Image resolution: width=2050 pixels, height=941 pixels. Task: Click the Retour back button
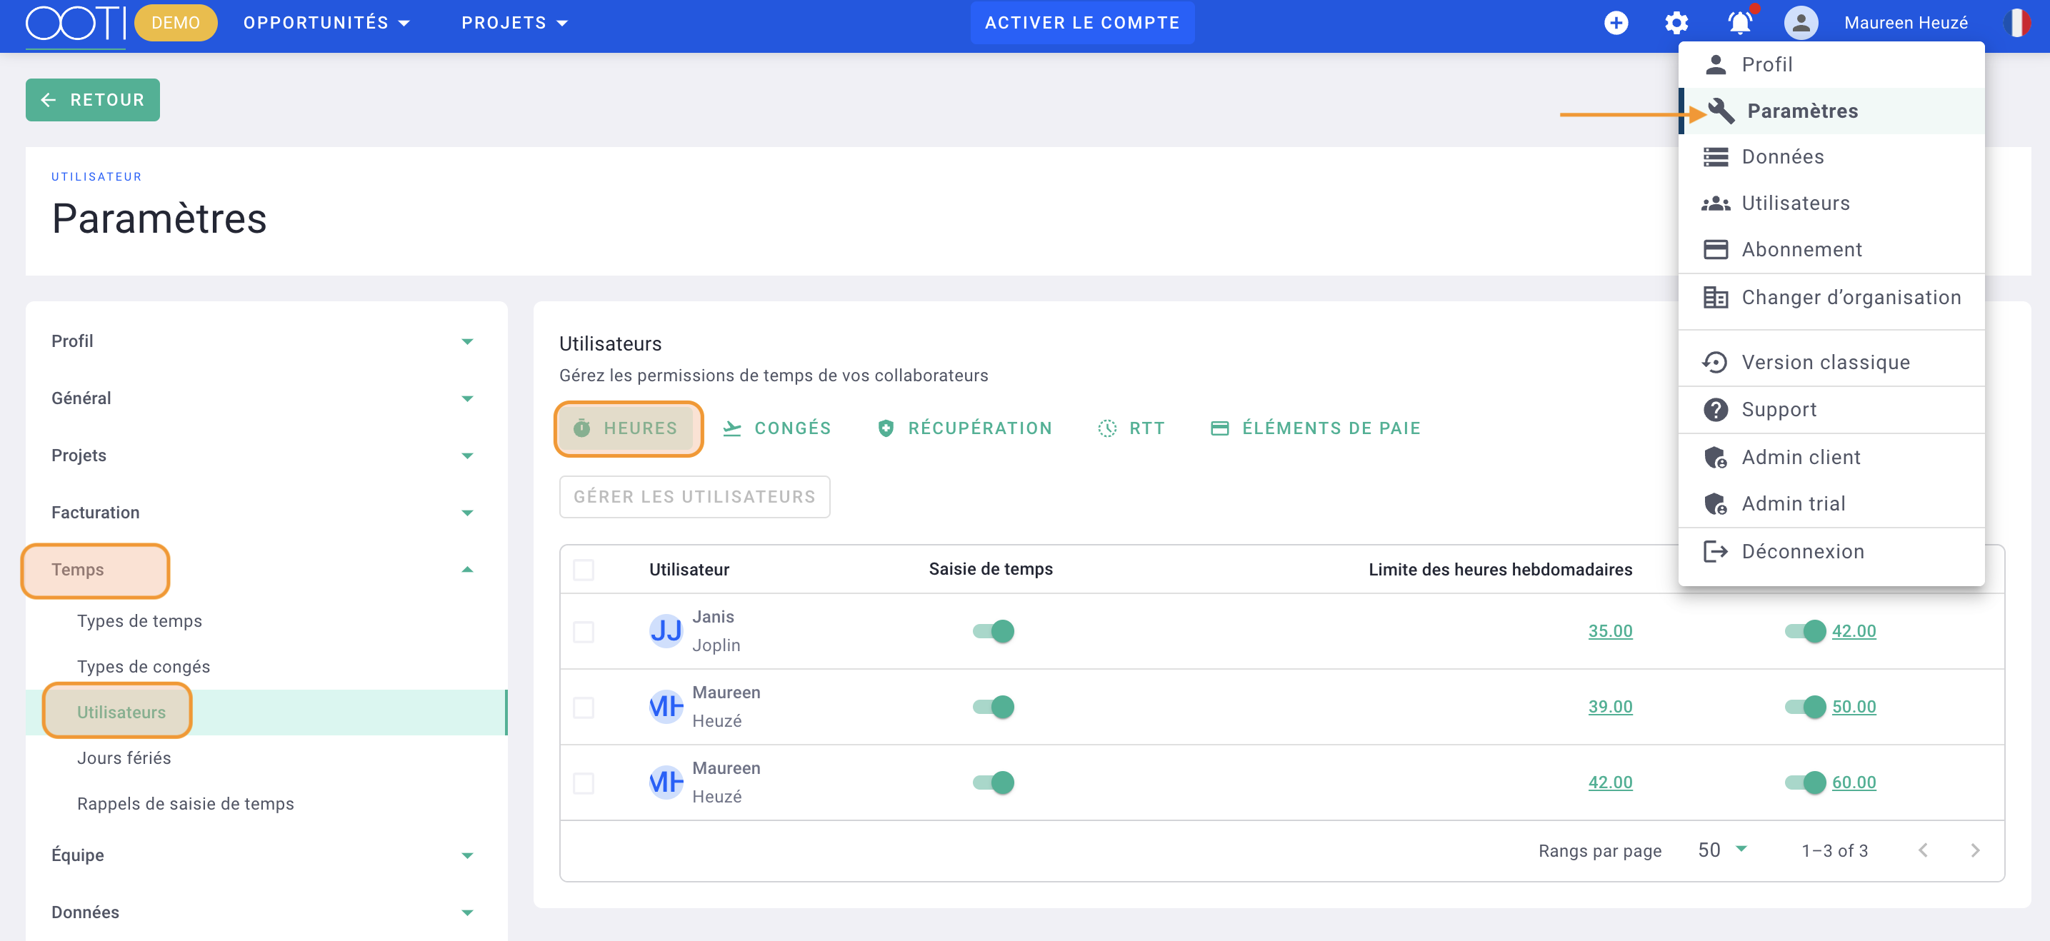(x=92, y=100)
